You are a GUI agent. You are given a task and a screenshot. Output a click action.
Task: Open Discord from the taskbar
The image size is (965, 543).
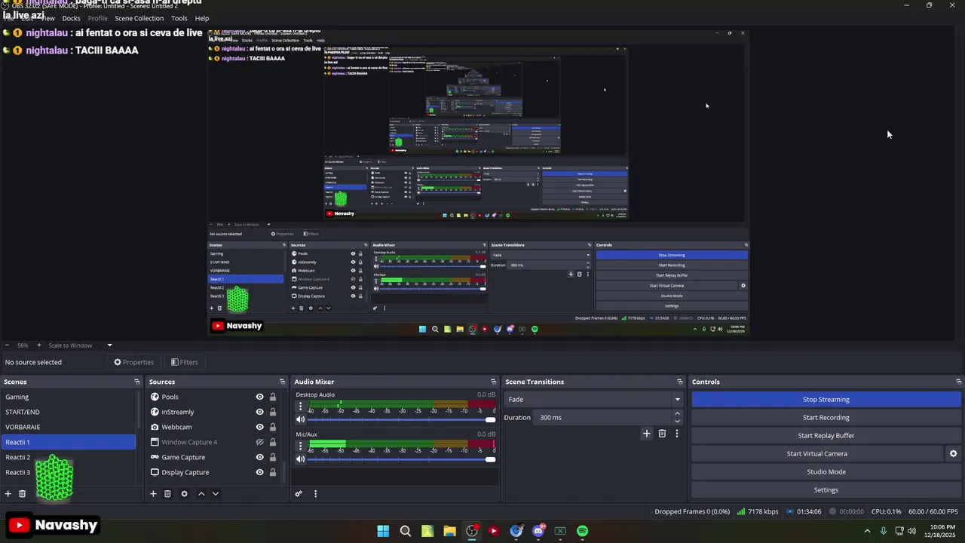pos(538,531)
